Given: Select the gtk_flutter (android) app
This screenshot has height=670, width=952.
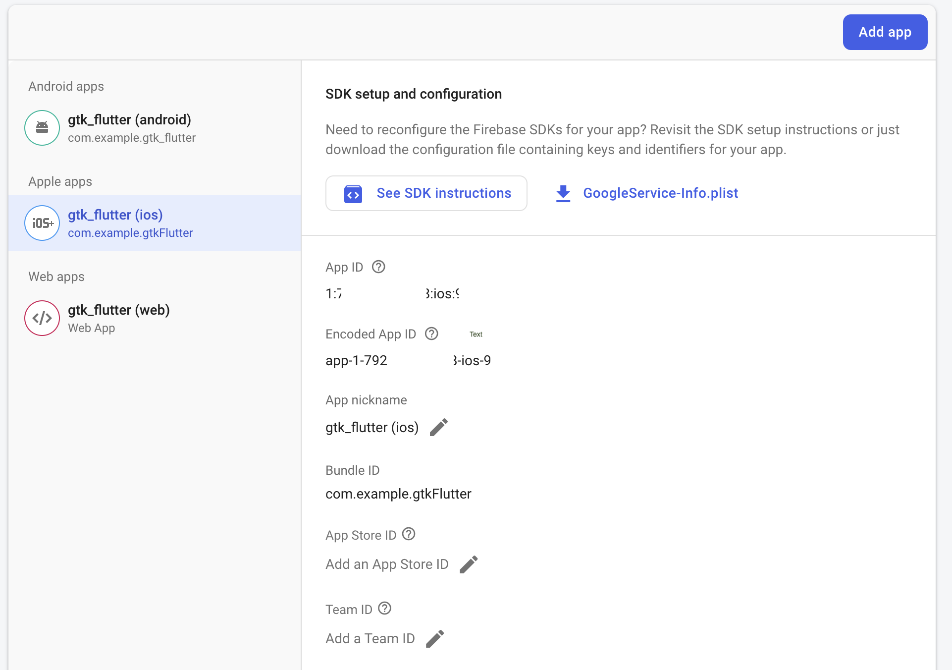Looking at the screenshot, I should pyautogui.click(x=155, y=128).
